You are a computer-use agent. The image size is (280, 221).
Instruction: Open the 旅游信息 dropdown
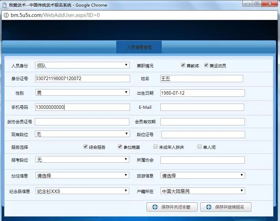[202, 175]
